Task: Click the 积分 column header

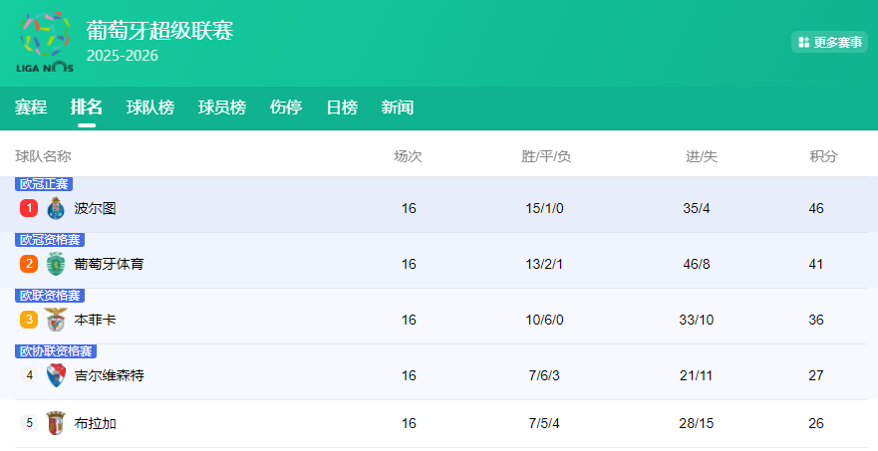Action: [x=823, y=156]
